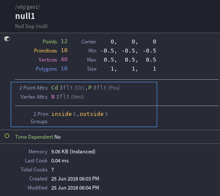Image resolution: width=220 pixels, height=196 pixels.
Task: Click the geometry cube icon
Action: (x=7, y=39)
